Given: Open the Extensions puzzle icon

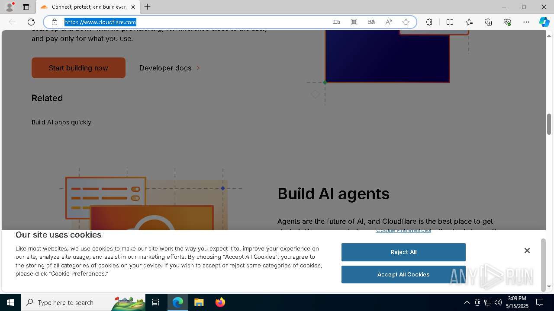Looking at the screenshot, I should [x=429, y=22].
